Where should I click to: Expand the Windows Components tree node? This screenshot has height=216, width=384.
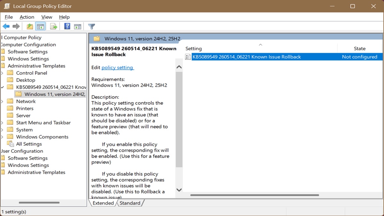pyautogui.click(x=2, y=137)
